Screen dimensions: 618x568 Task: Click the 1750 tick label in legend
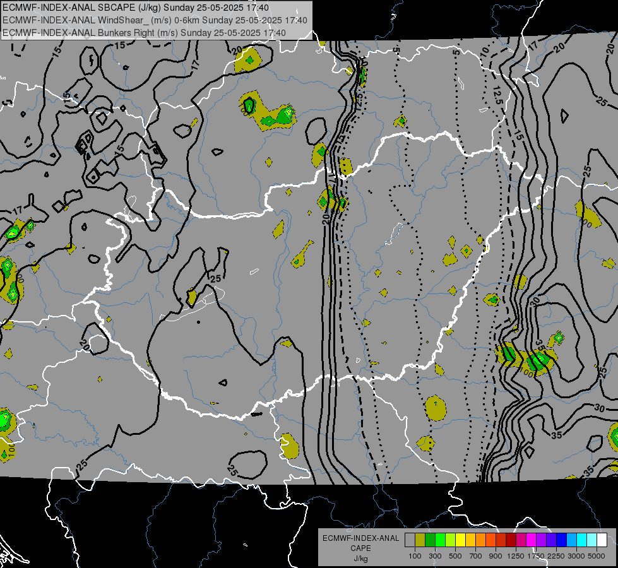tap(537, 556)
